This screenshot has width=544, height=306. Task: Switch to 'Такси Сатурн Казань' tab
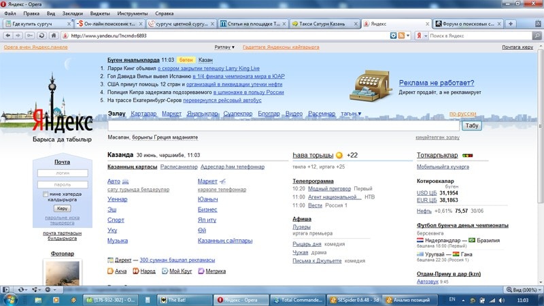pyautogui.click(x=324, y=24)
